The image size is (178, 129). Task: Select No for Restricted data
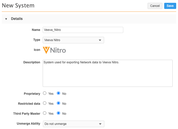[58, 103]
